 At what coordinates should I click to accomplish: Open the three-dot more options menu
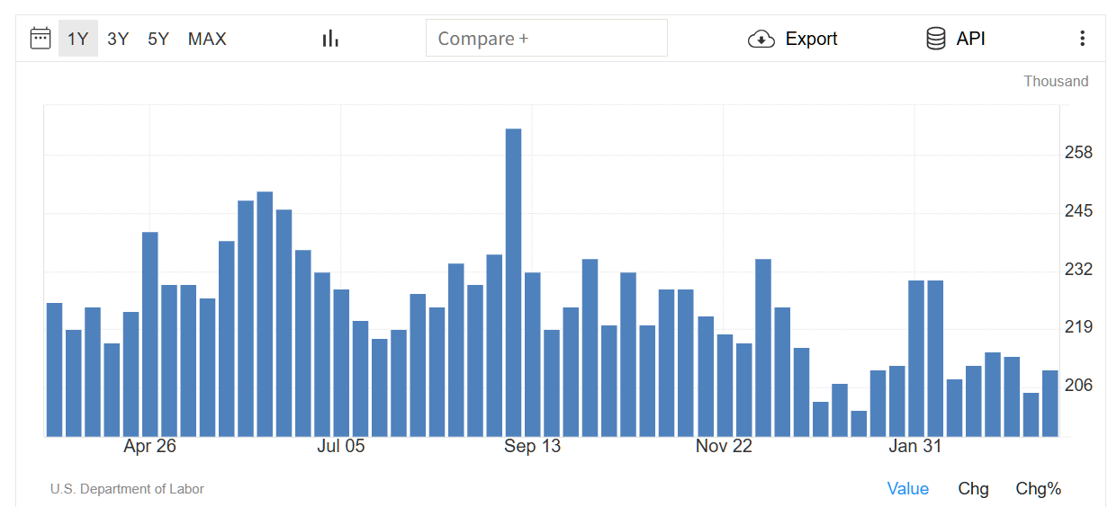pos(1082,39)
